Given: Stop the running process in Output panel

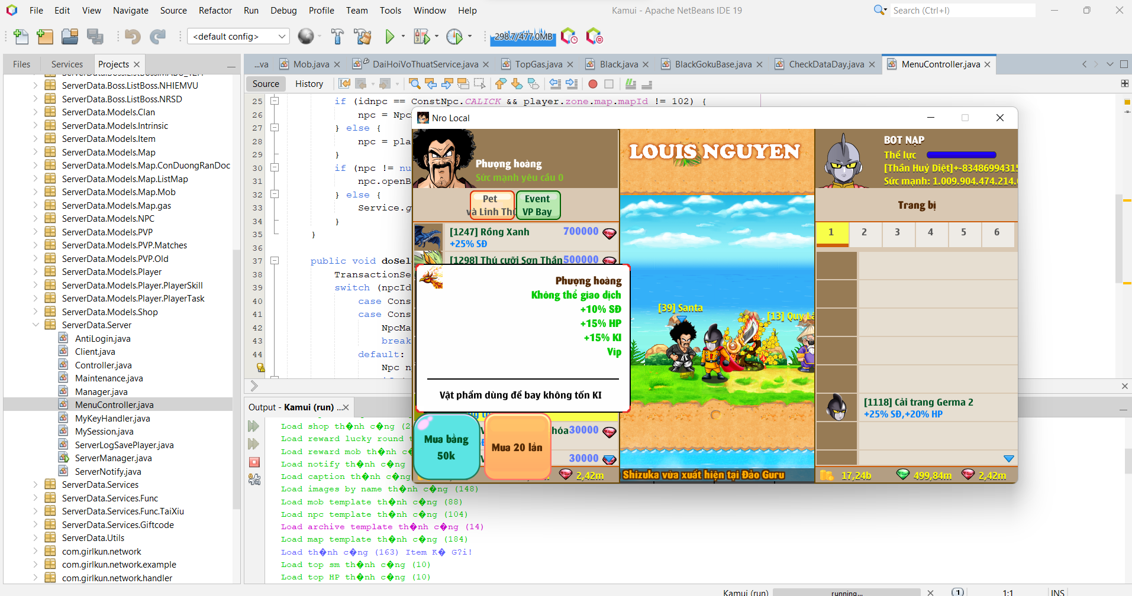Looking at the screenshot, I should (x=254, y=462).
